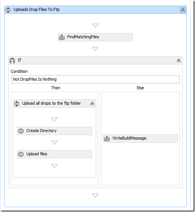Viewport: 195px width, 212px height.
Task: Click the Condition label
Action: (x=19, y=71)
